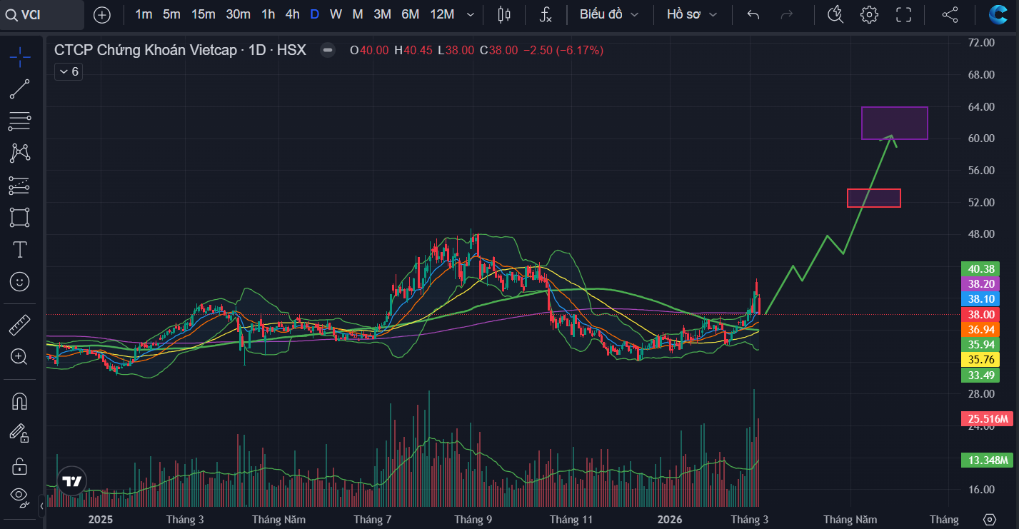1019x529 pixels.
Task: Open the emoji and icons tool
Action: click(20, 281)
